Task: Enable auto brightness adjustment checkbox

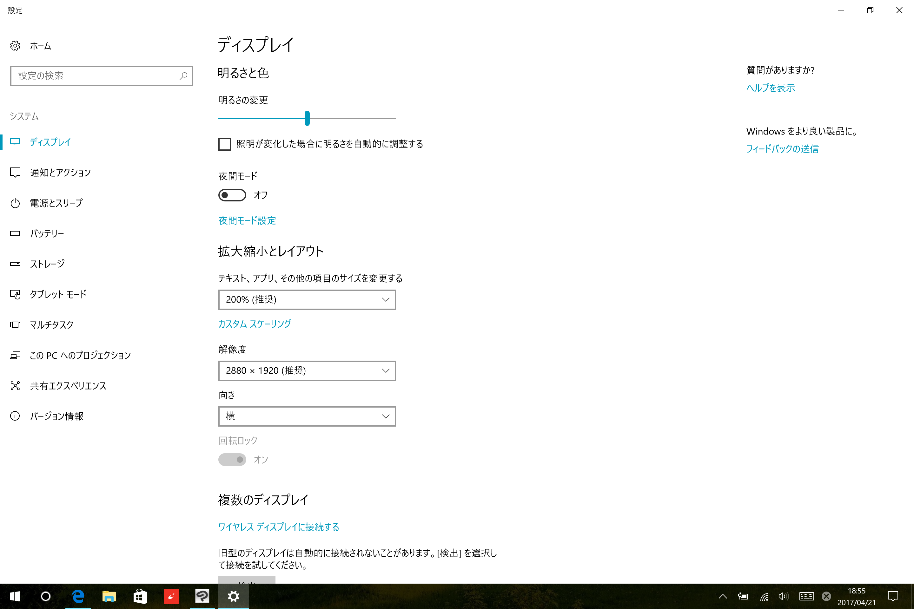Action: coord(225,144)
